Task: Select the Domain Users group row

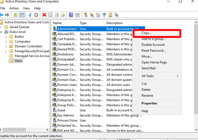Action: pos(98,85)
